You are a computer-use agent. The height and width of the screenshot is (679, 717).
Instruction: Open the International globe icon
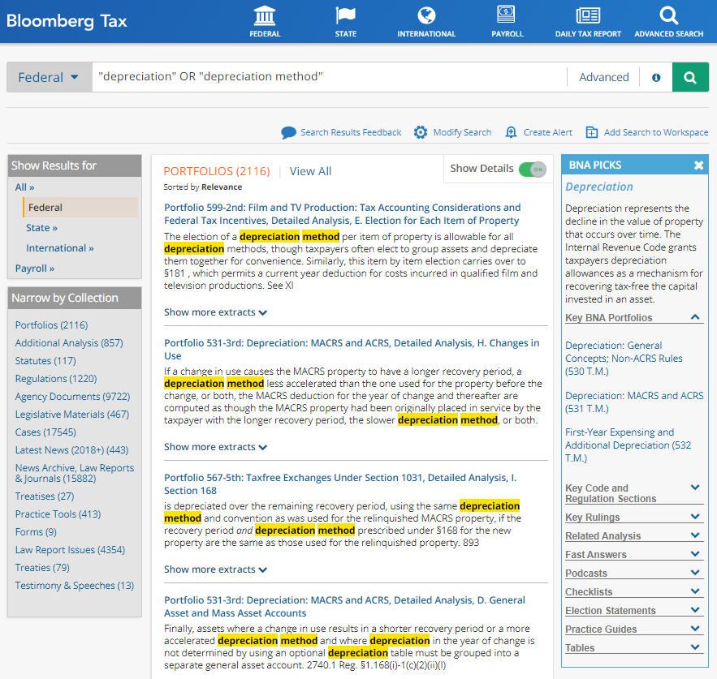pos(426,15)
